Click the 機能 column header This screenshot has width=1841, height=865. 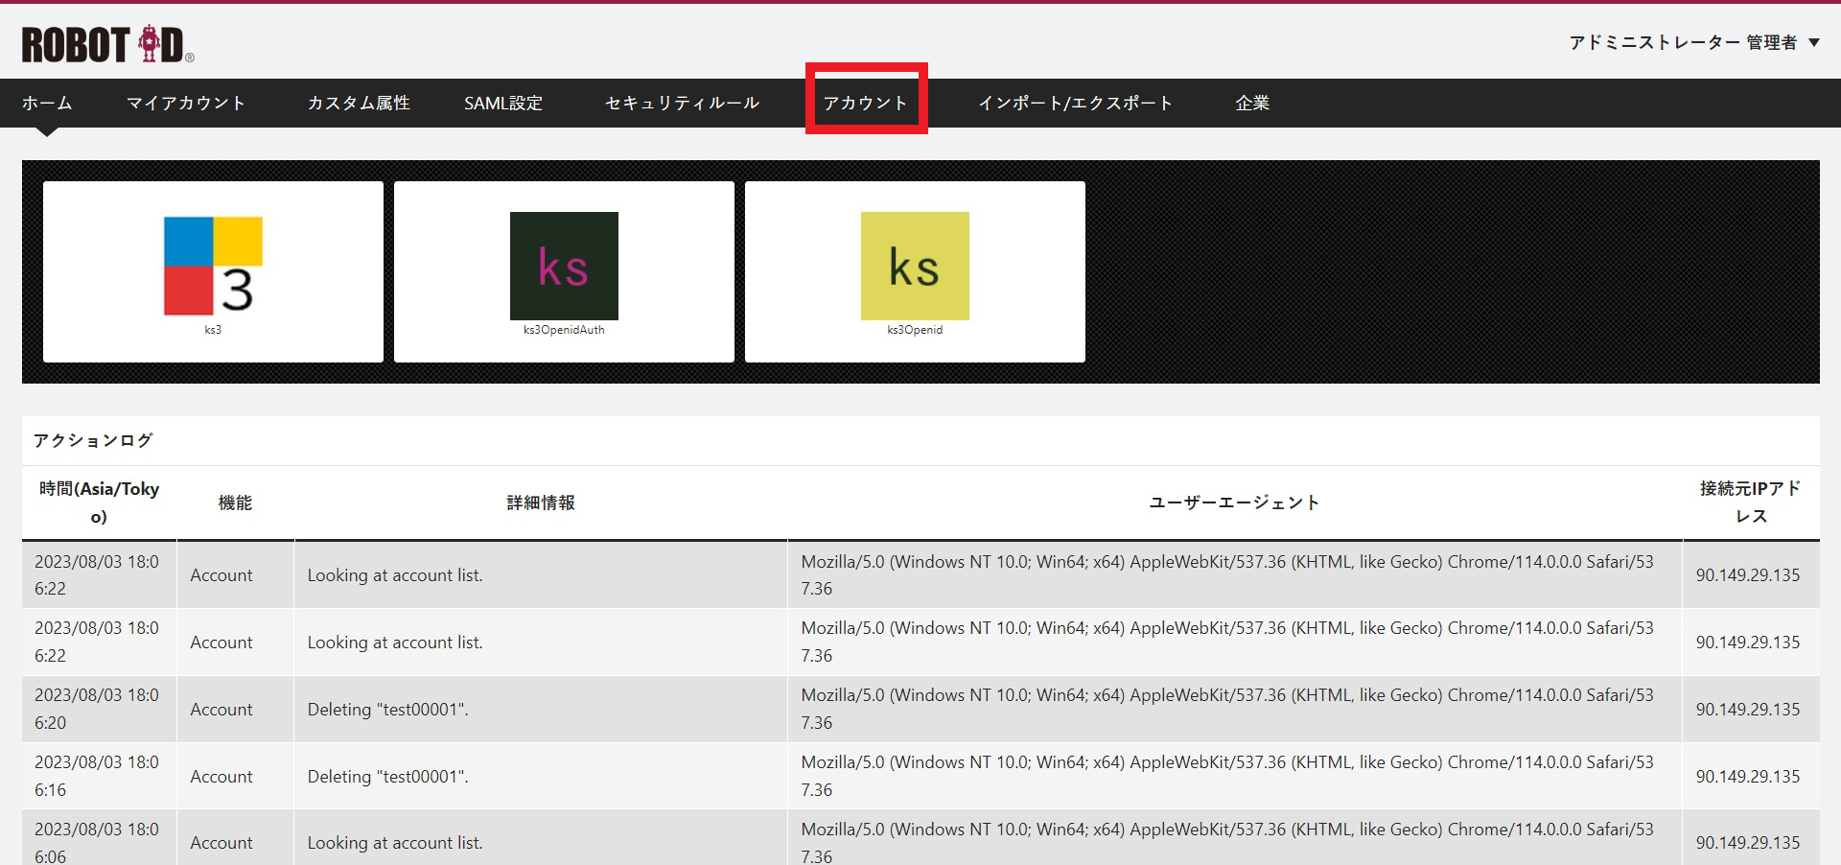point(235,503)
